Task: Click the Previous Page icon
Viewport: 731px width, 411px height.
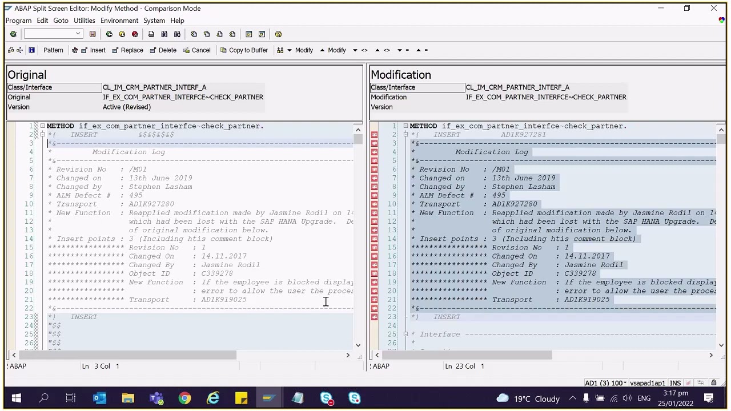Action: point(207,34)
